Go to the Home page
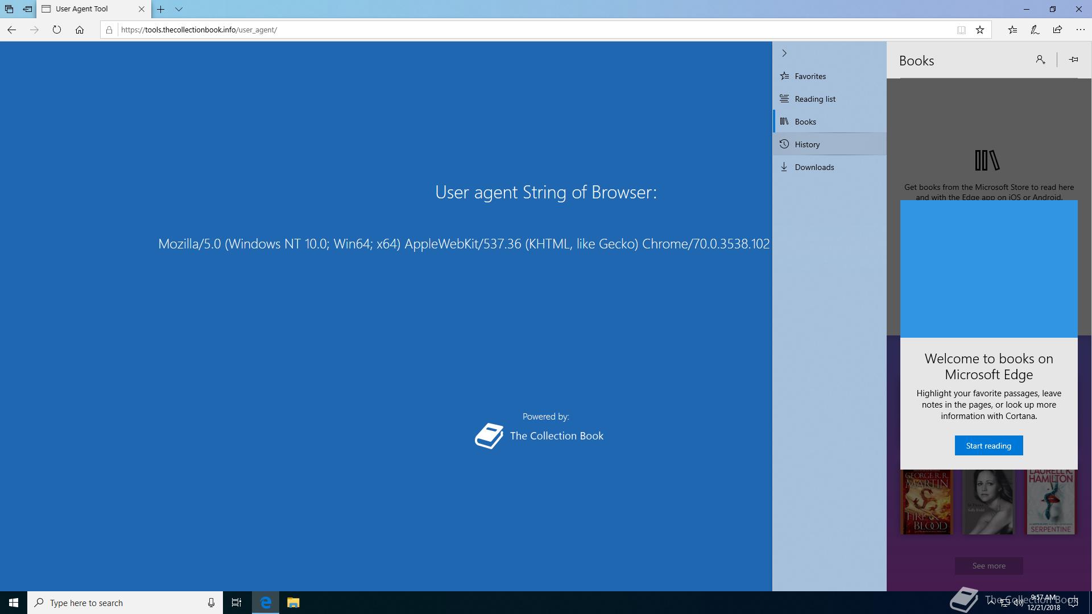 pyautogui.click(x=80, y=30)
